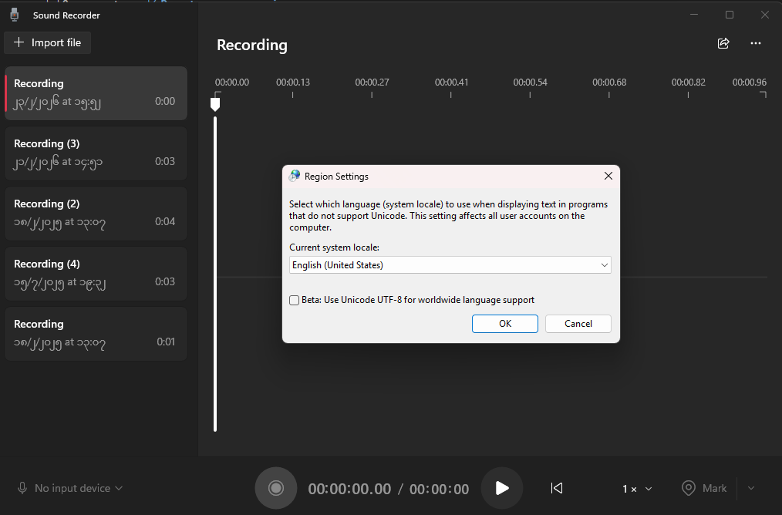This screenshot has height=515, width=782.
Task: Close the Region Settings dialog
Action: click(608, 176)
